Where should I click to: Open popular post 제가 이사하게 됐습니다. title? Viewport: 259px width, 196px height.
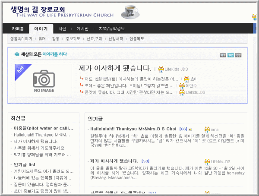(114, 161)
